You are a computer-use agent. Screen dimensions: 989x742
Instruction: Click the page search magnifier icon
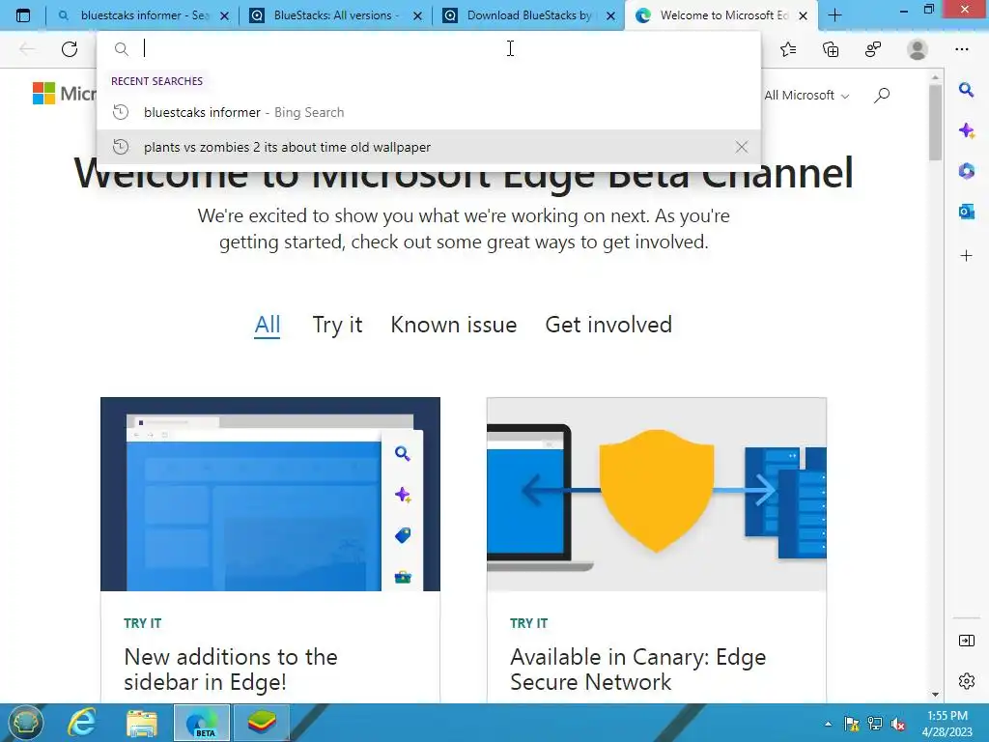(x=882, y=96)
